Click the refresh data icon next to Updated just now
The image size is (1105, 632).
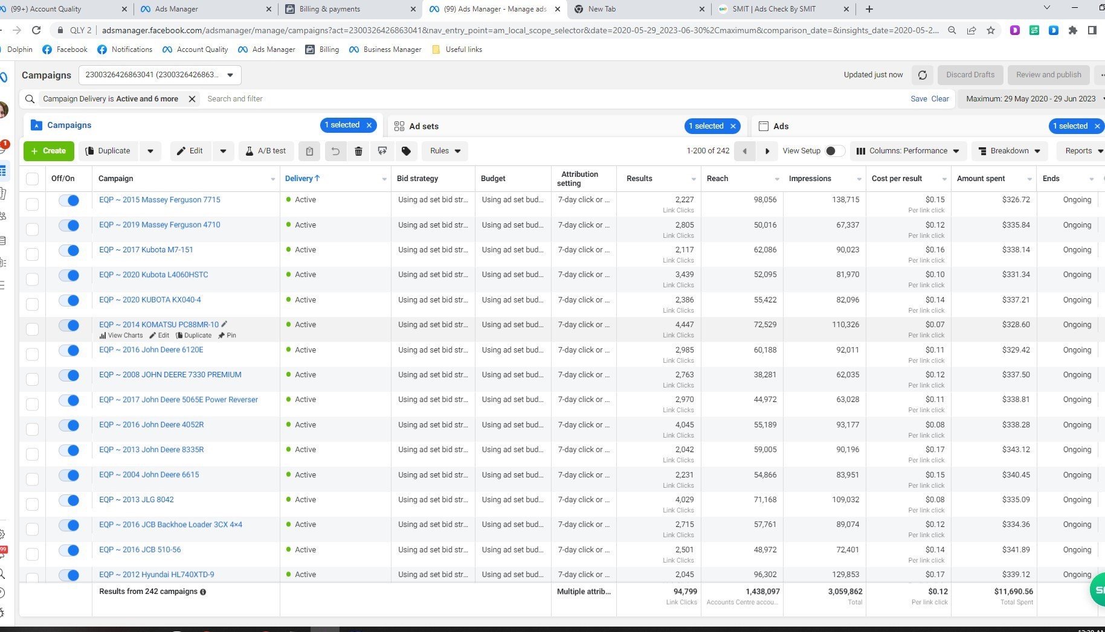coord(922,75)
